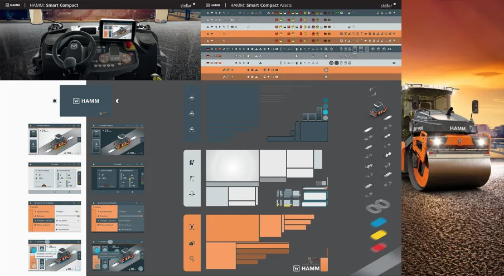This screenshot has height=276, width=504.
Task: Click the HAMM roller photo on the right
Action: (x=453, y=138)
